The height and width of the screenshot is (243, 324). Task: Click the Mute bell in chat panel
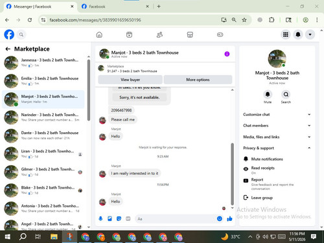(268, 95)
